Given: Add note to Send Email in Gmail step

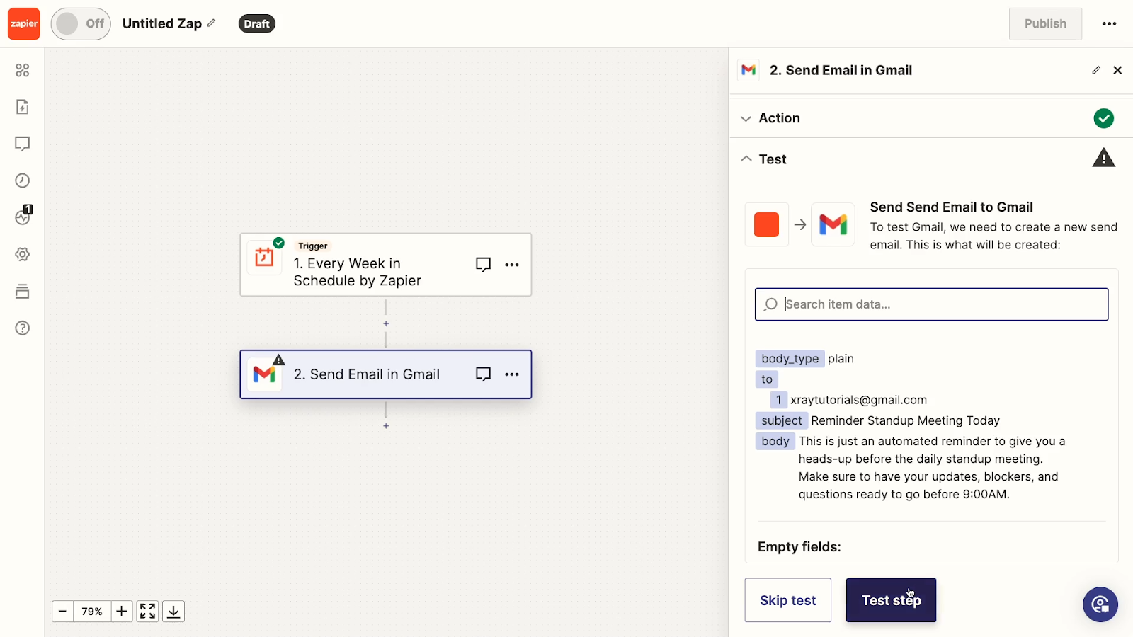Looking at the screenshot, I should pos(483,374).
